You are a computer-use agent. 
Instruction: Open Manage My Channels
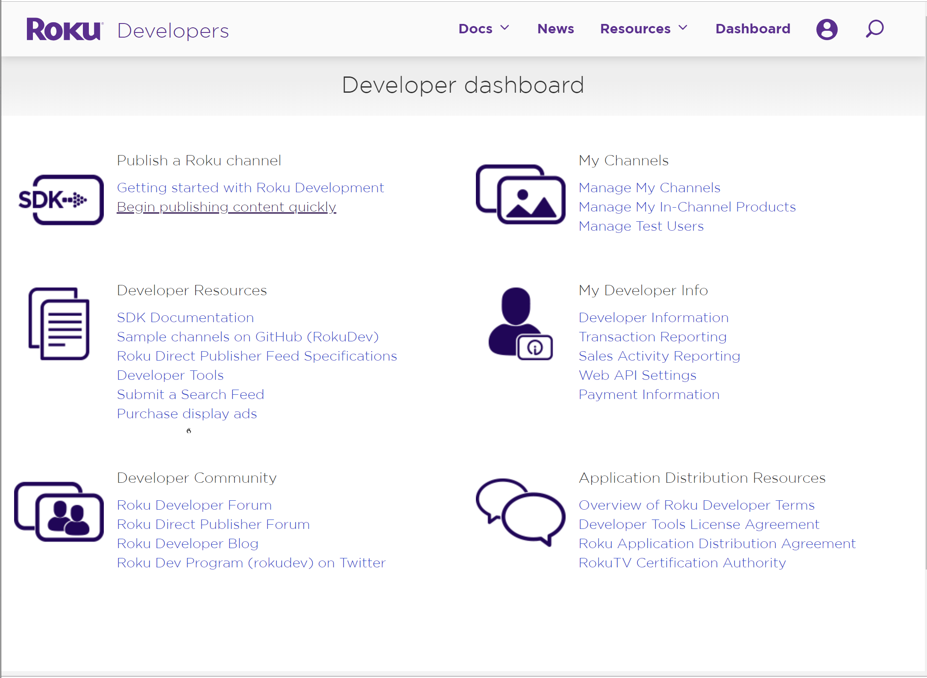pyautogui.click(x=649, y=188)
